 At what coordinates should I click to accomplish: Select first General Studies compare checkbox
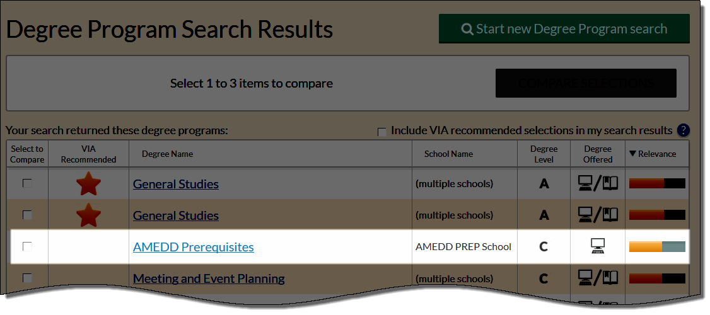click(x=28, y=183)
